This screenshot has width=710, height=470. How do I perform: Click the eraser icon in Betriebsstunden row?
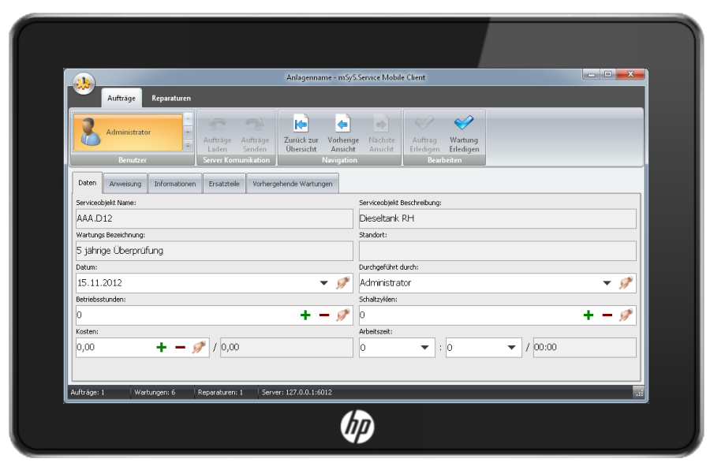343,315
